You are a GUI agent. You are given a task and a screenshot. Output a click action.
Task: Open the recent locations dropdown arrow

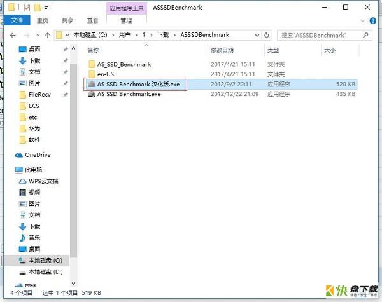38,35
